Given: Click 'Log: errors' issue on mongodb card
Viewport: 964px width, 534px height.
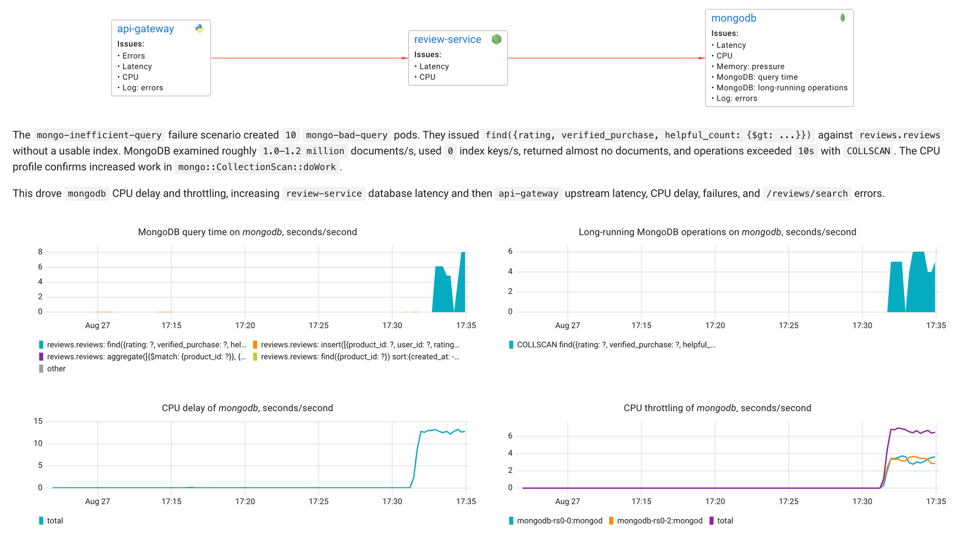Looking at the screenshot, I should pyautogui.click(x=737, y=98).
